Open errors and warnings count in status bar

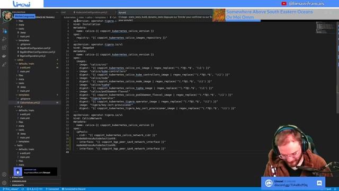[x=34, y=189]
